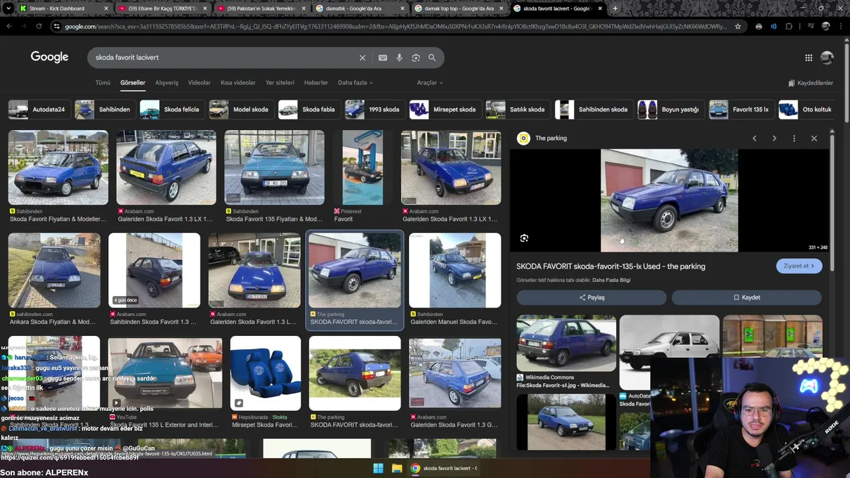Open File Explorer from the taskbar
The height and width of the screenshot is (478, 850).
click(396, 468)
